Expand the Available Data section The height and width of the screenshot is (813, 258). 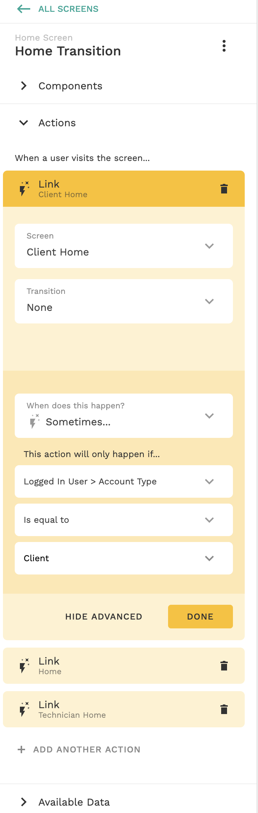click(x=24, y=802)
